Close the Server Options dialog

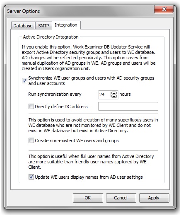[164, 9]
